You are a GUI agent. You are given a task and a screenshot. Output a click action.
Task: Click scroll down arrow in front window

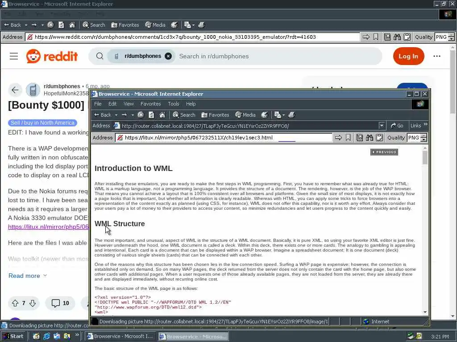click(x=425, y=312)
